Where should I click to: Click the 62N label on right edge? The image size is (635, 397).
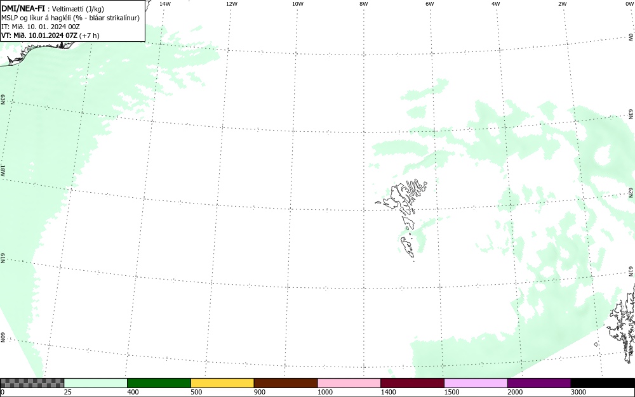pyautogui.click(x=631, y=192)
